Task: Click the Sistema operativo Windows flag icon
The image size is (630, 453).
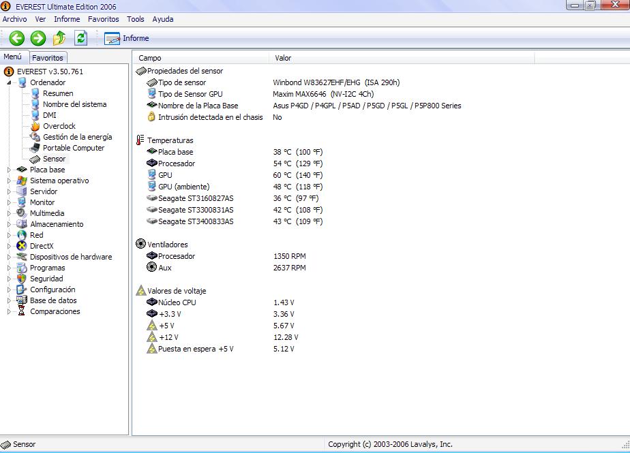Action: pyautogui.click(x=22, y=181)
